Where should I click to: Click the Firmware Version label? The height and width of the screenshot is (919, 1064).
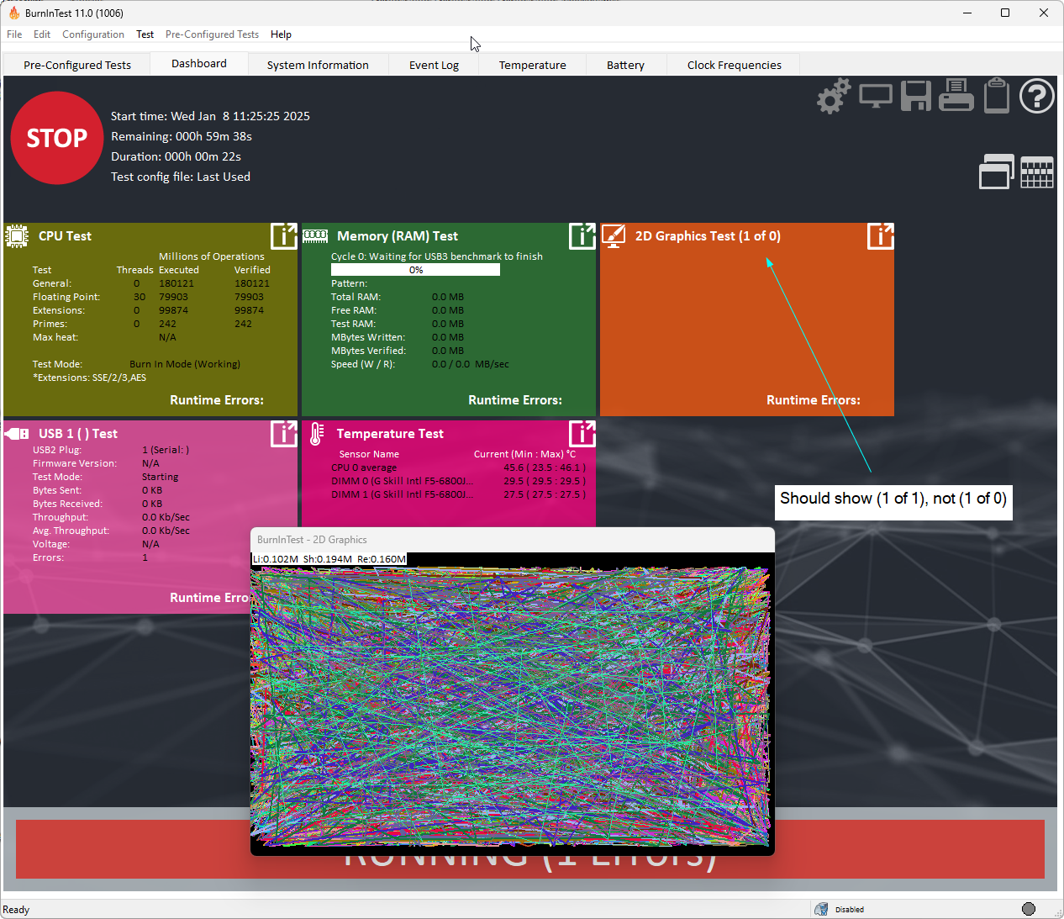click(x=75, y=463)
